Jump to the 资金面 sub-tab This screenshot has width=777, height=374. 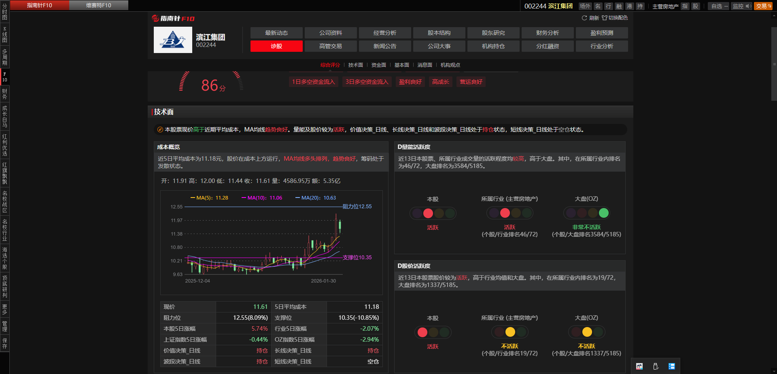pyautogui.click(x=379, y=65)
